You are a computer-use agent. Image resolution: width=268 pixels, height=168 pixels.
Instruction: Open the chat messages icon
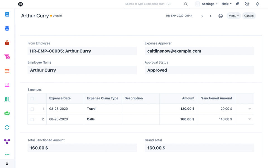coord(237,4)
